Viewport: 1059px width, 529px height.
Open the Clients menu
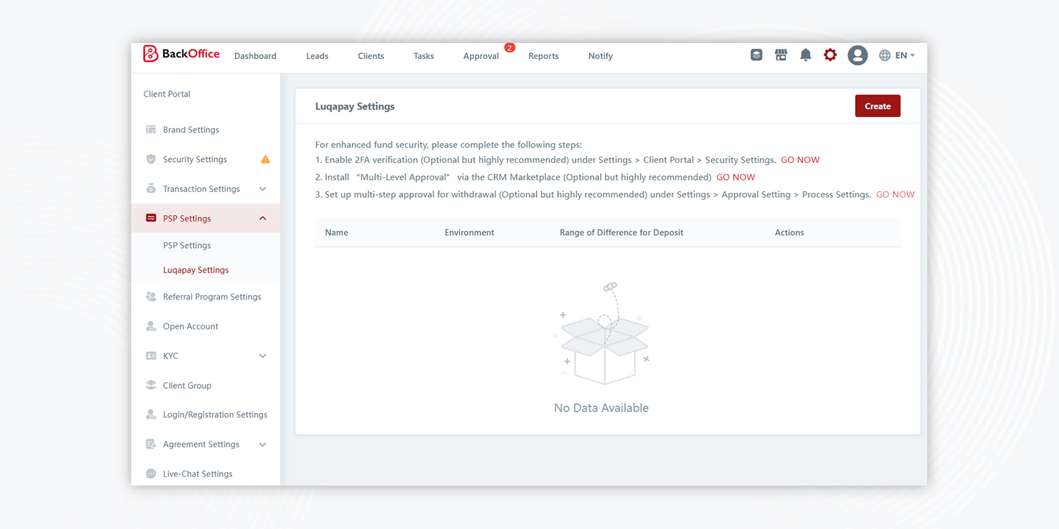pos(371,56)
